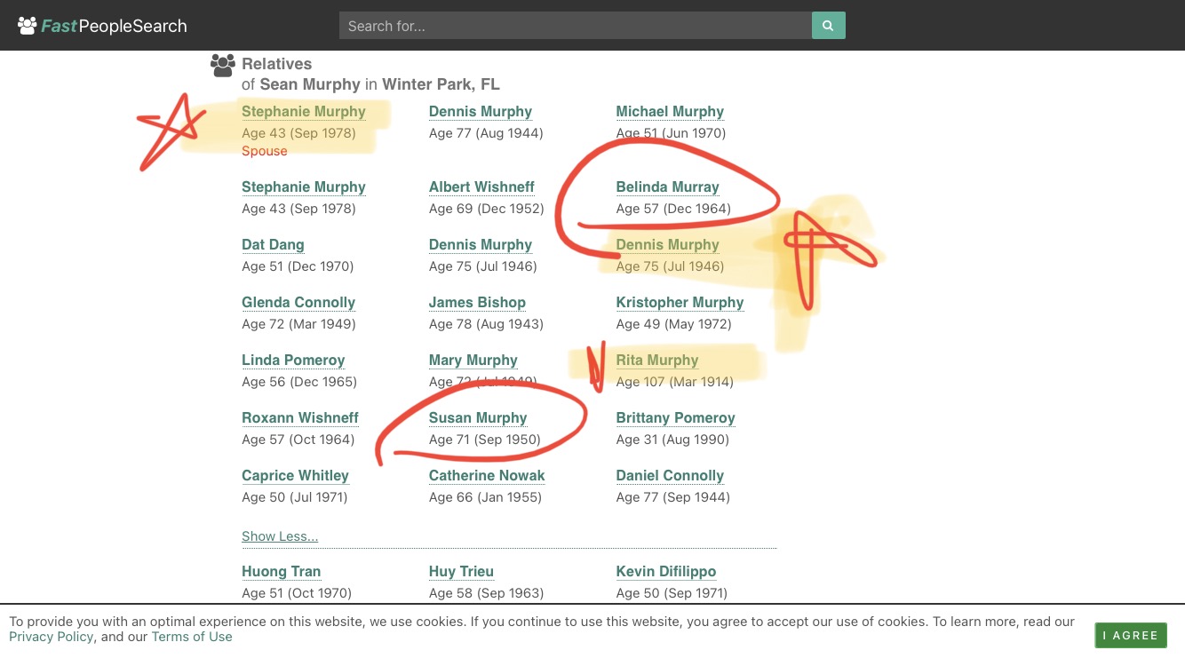Click the text 'Age 71 (Sep 1950)'

click(x=485, y=440)
